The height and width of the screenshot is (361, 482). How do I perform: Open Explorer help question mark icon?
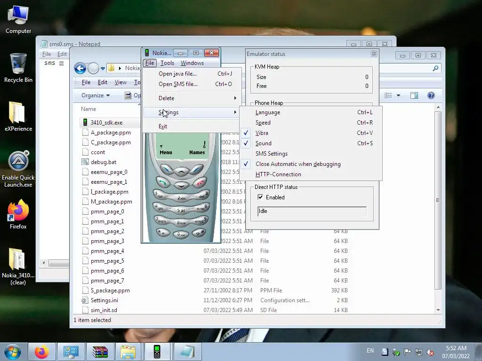[431, 95]
